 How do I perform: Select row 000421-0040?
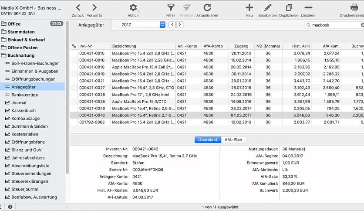click(x=217, y=108)
